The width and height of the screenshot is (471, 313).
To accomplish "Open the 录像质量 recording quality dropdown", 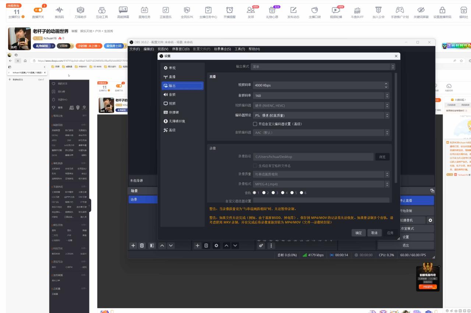I will (x=321, y=174).
